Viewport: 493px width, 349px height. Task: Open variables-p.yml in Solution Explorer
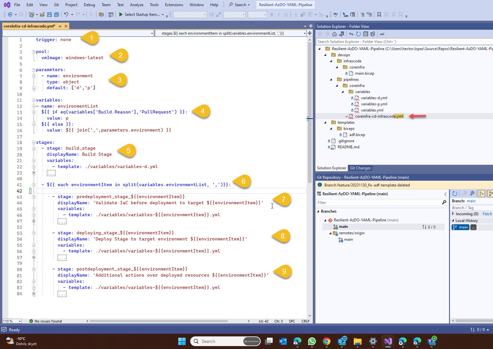click(374, 104)
